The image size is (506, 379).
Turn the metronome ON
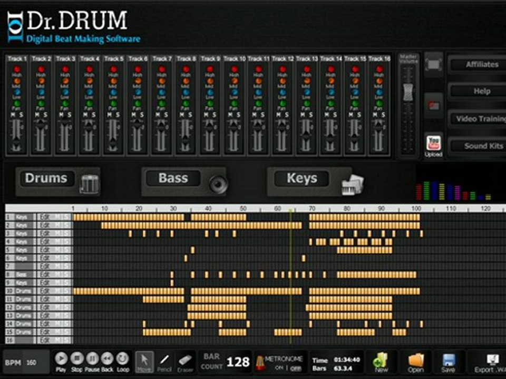pyautogui.click(x=279, y=368)
